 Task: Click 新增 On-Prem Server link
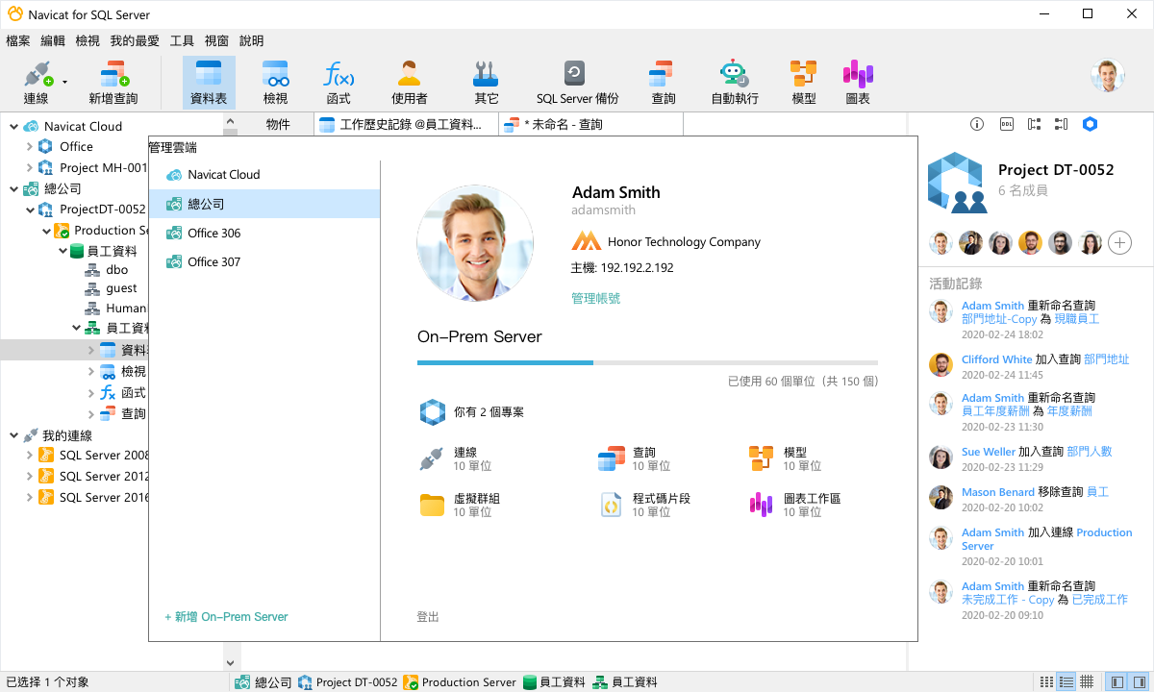click(226, 617)
